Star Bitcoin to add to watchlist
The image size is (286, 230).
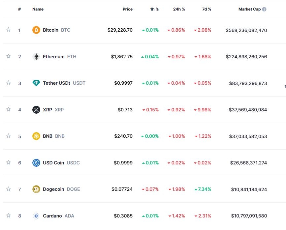click(x=9, y=30)
